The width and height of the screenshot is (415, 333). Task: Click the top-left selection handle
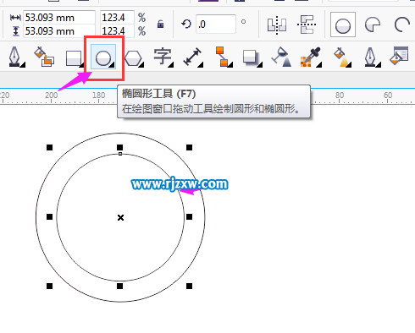click(49, 147)
